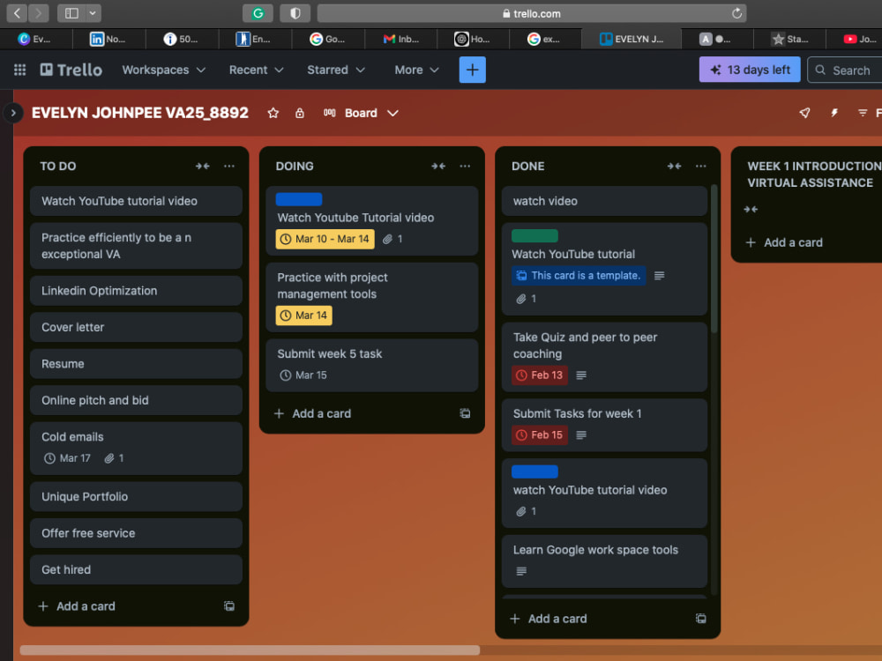Create from template in DONE list

(x=700, y=619)
